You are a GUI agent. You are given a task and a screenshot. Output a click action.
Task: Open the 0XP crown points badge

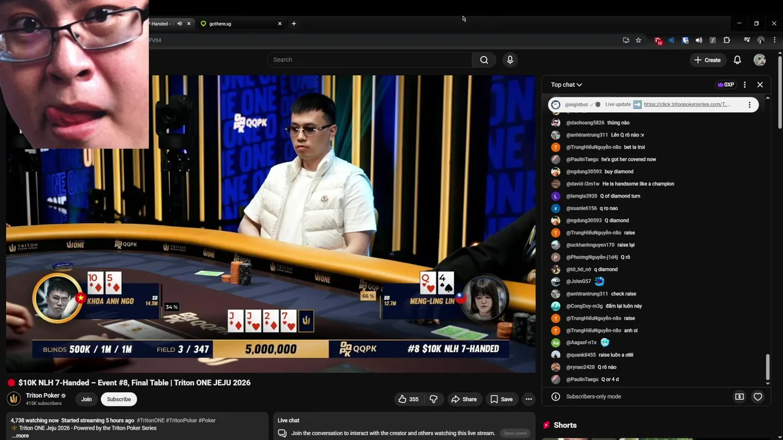(725, 85)
